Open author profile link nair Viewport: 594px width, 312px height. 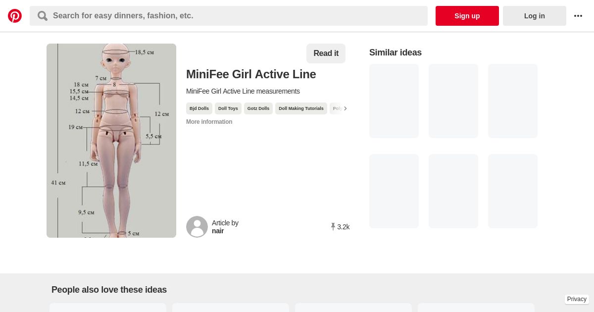[x=218, y=231]
